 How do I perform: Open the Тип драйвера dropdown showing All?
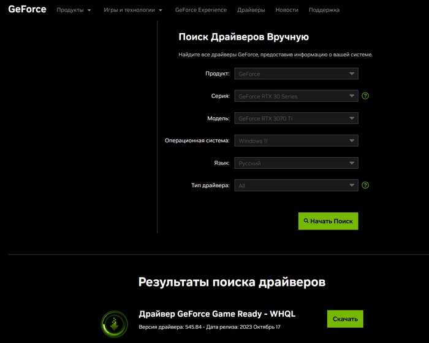point(296,185)
